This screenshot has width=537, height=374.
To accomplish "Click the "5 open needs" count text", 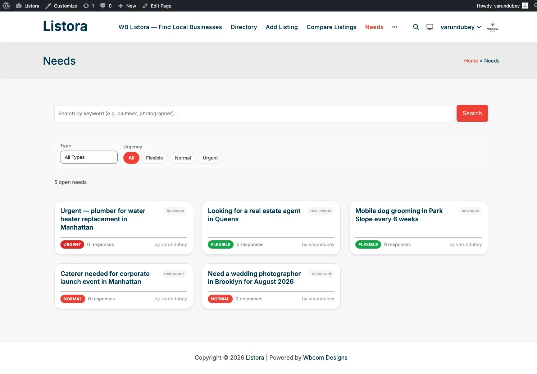I will [x=70, y=182].
